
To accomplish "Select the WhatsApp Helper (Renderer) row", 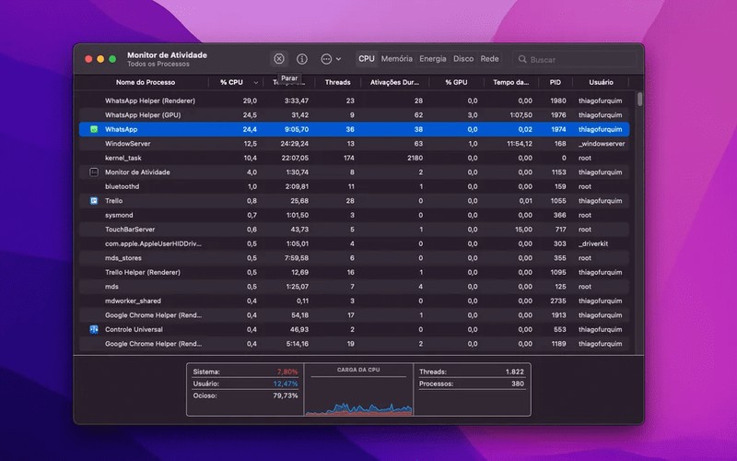I will pyautogui.click(x=354, y=100).
